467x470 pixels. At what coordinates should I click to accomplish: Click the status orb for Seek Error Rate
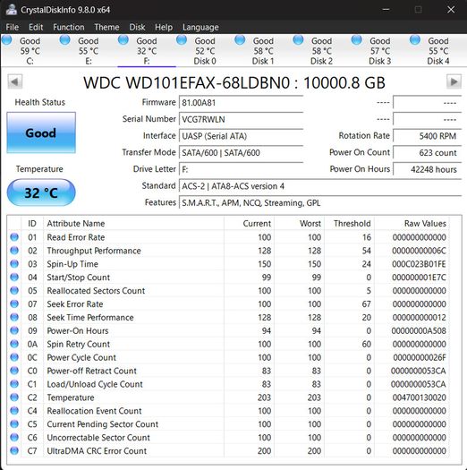pyautogui.click(x=14, y=303)
